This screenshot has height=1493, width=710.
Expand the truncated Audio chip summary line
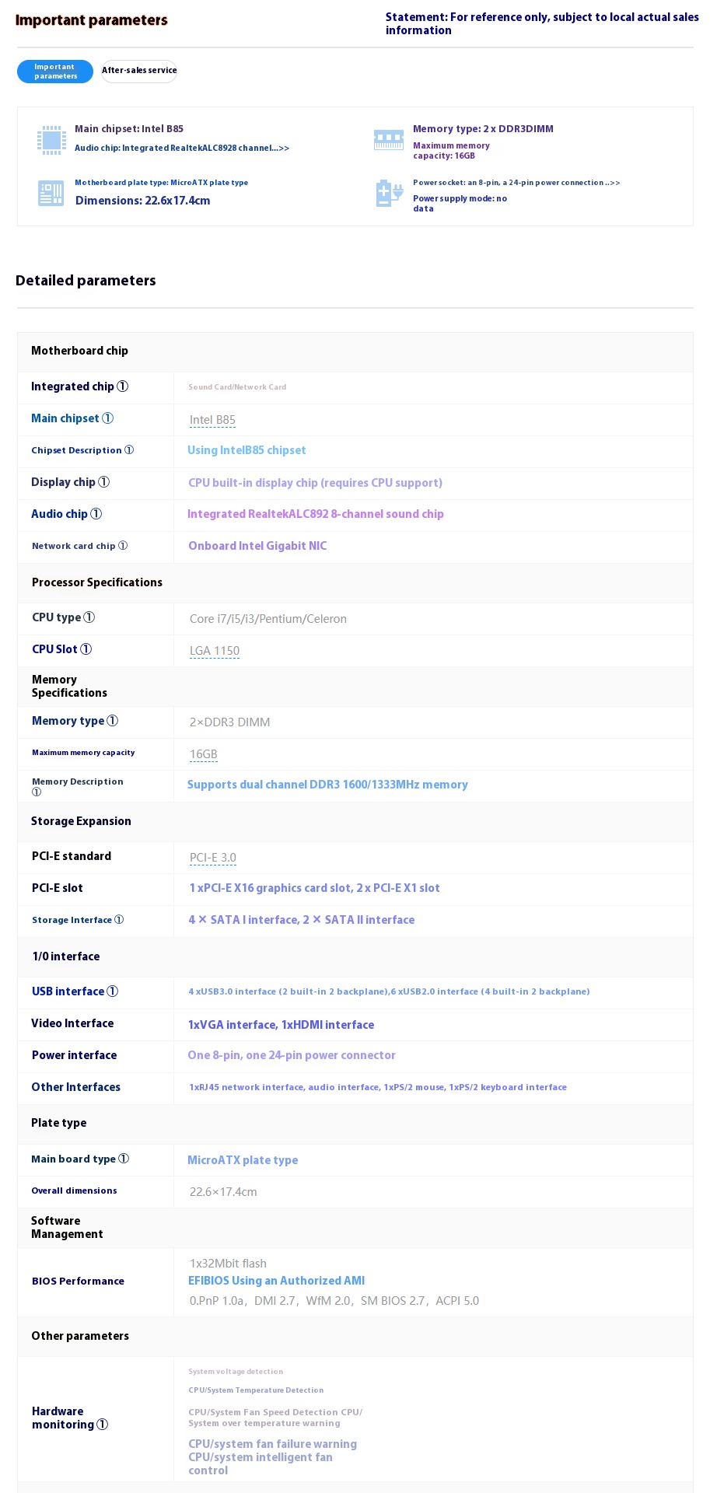(182, 148)
